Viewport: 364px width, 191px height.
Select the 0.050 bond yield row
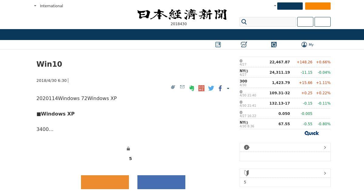tap(285, 114)
